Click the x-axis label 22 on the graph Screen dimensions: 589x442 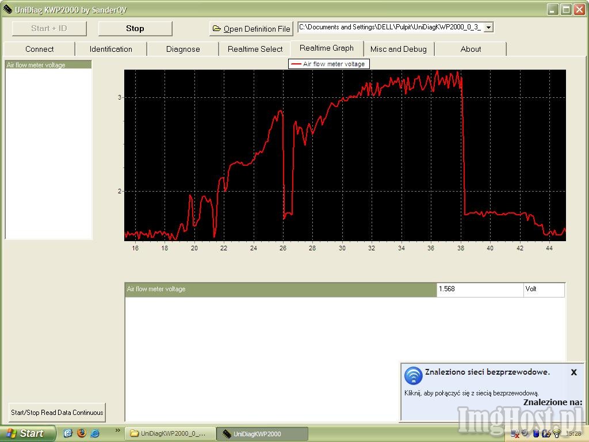pos(224,248)
